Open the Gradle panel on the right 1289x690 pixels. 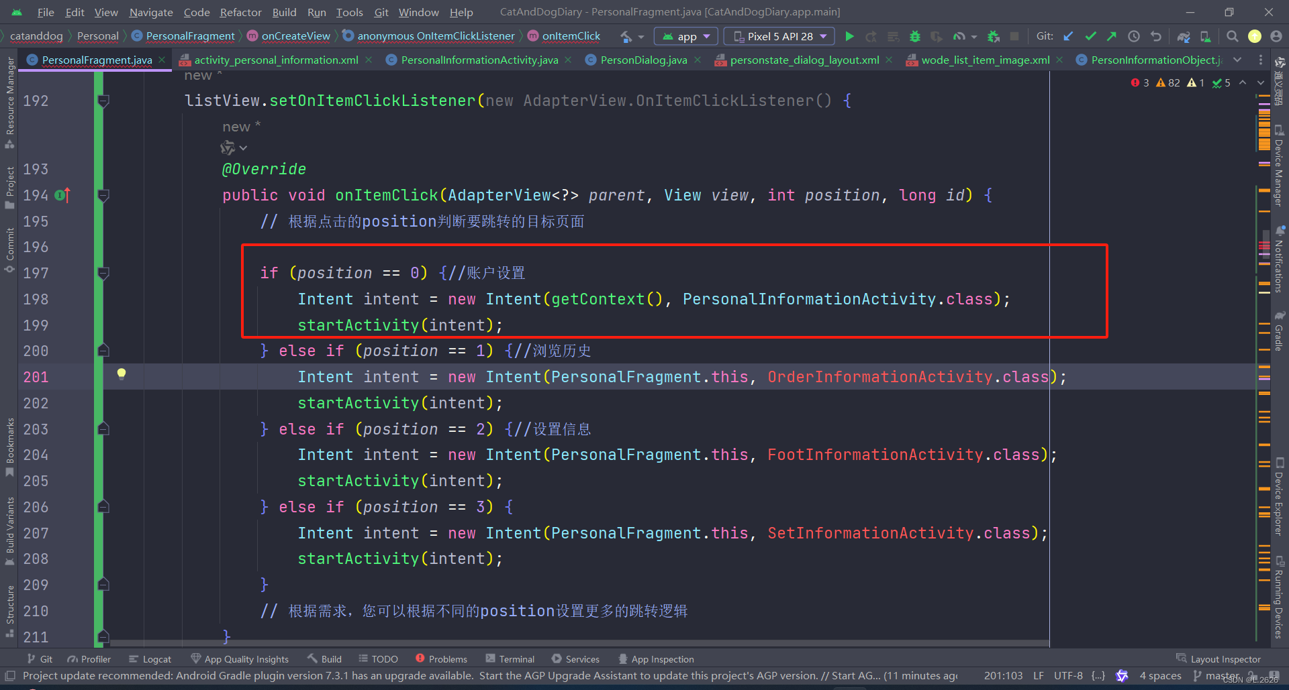pyautogui.click(x=1280, y=333)
